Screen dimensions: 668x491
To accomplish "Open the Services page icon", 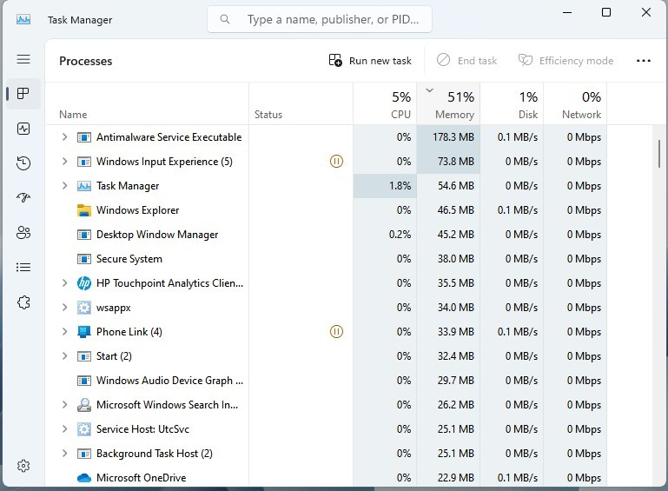I will (23, 302).
